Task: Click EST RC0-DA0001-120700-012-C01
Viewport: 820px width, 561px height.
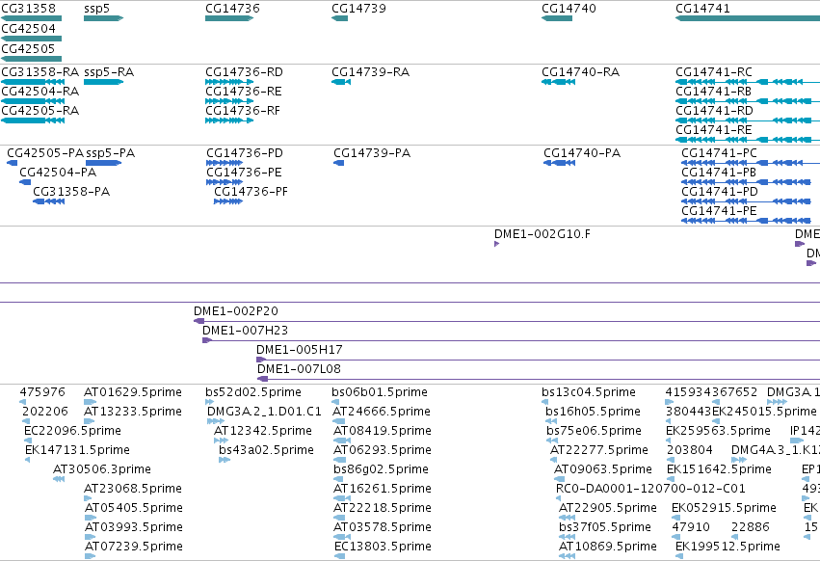Action: click(560, 498)
